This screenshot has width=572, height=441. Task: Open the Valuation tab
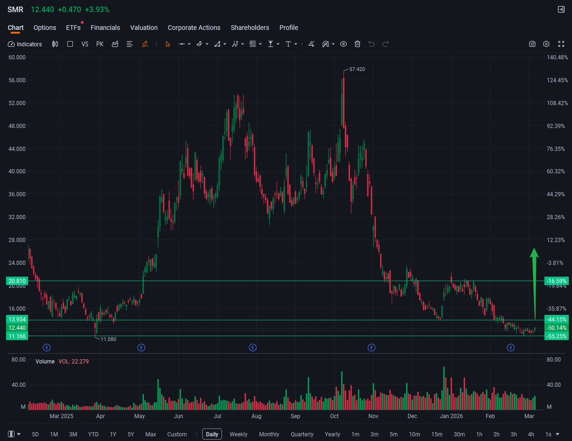144,28
